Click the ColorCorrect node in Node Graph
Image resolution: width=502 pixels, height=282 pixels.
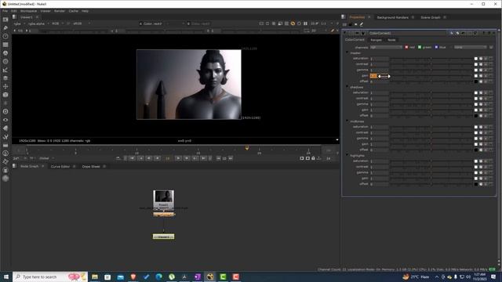pyautogui.click(x=164, y=215)
